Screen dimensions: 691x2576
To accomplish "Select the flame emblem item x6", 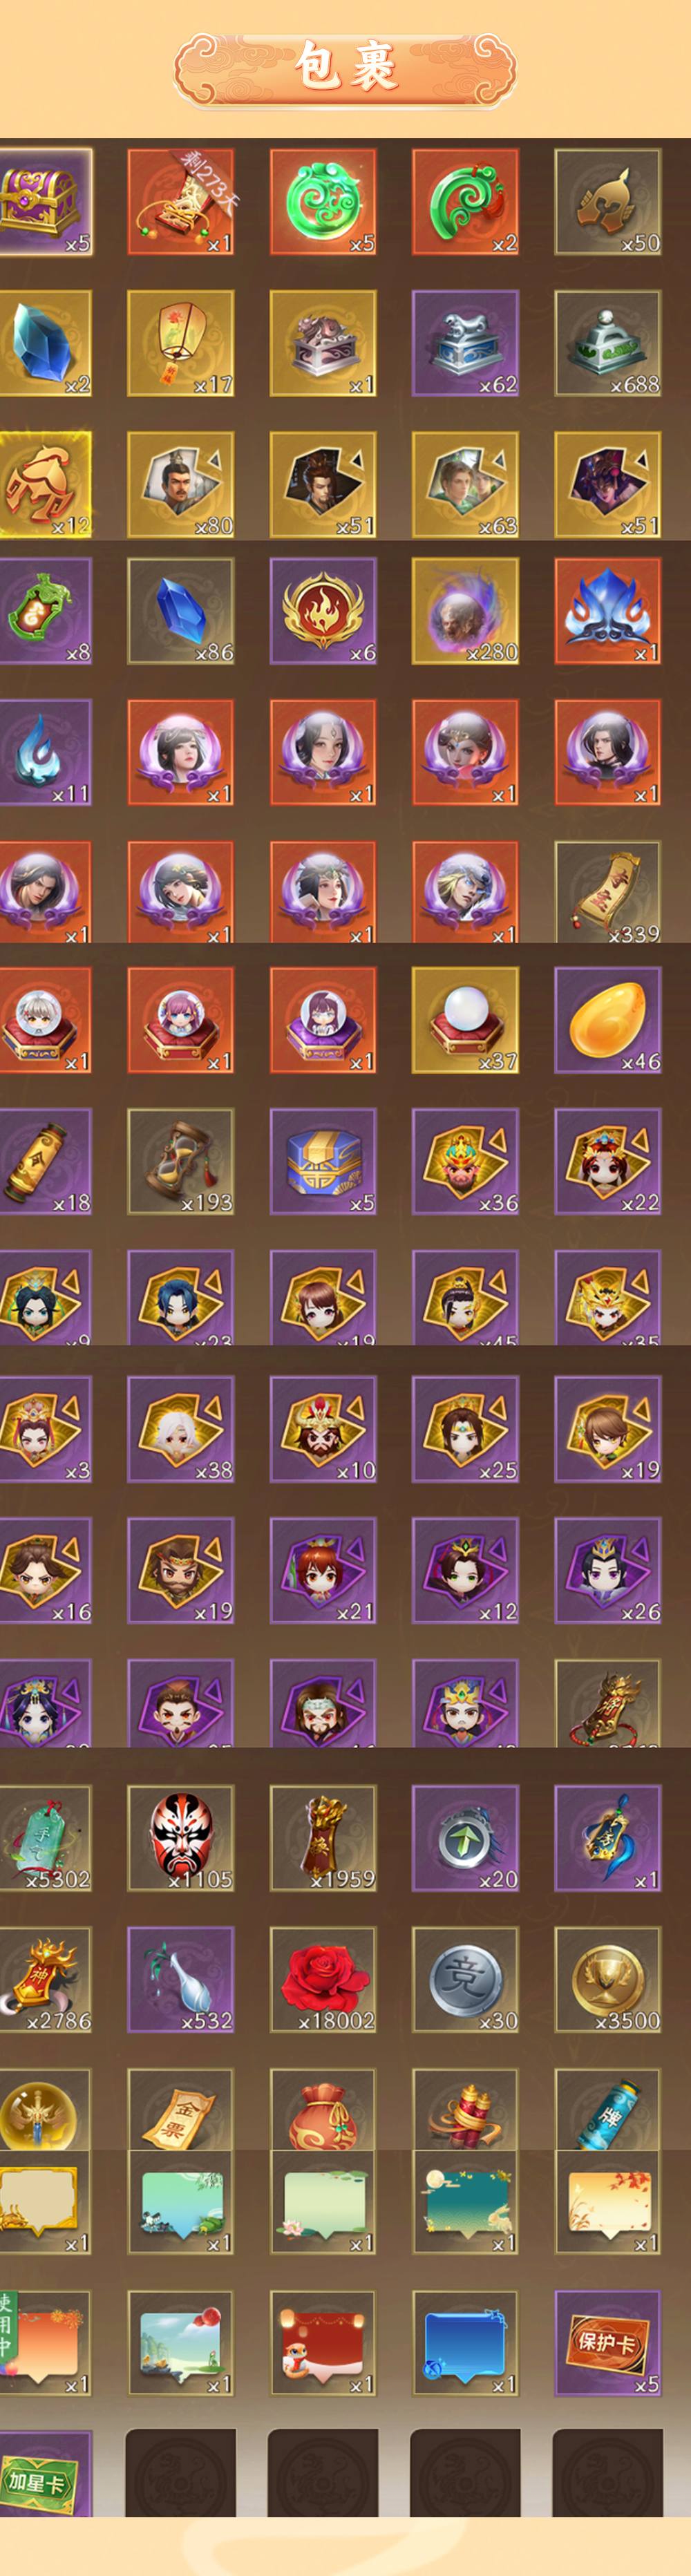I will 323,611.
